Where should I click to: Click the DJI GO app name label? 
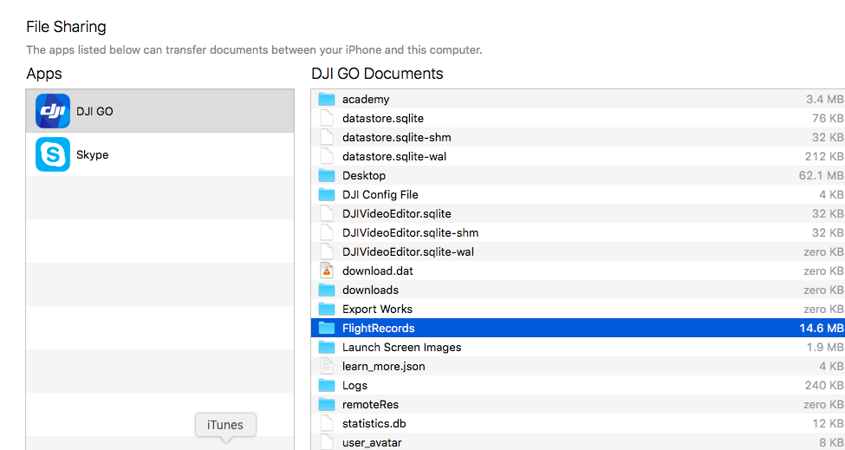pos(94,112)
